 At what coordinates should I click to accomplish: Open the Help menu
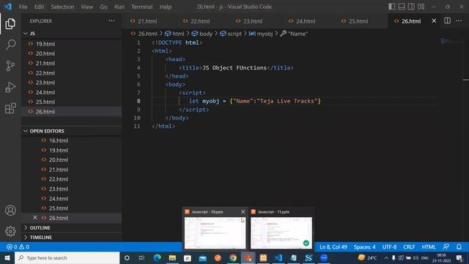pos(166,7)
